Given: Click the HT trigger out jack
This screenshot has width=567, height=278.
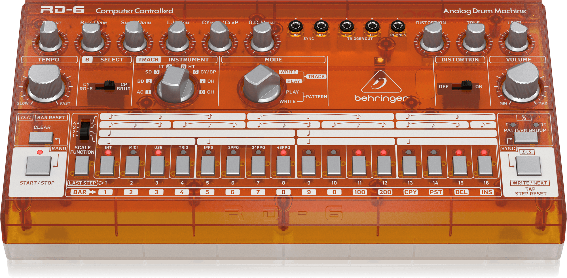Looking at the screenshot, I should click(x=372, y=27).
